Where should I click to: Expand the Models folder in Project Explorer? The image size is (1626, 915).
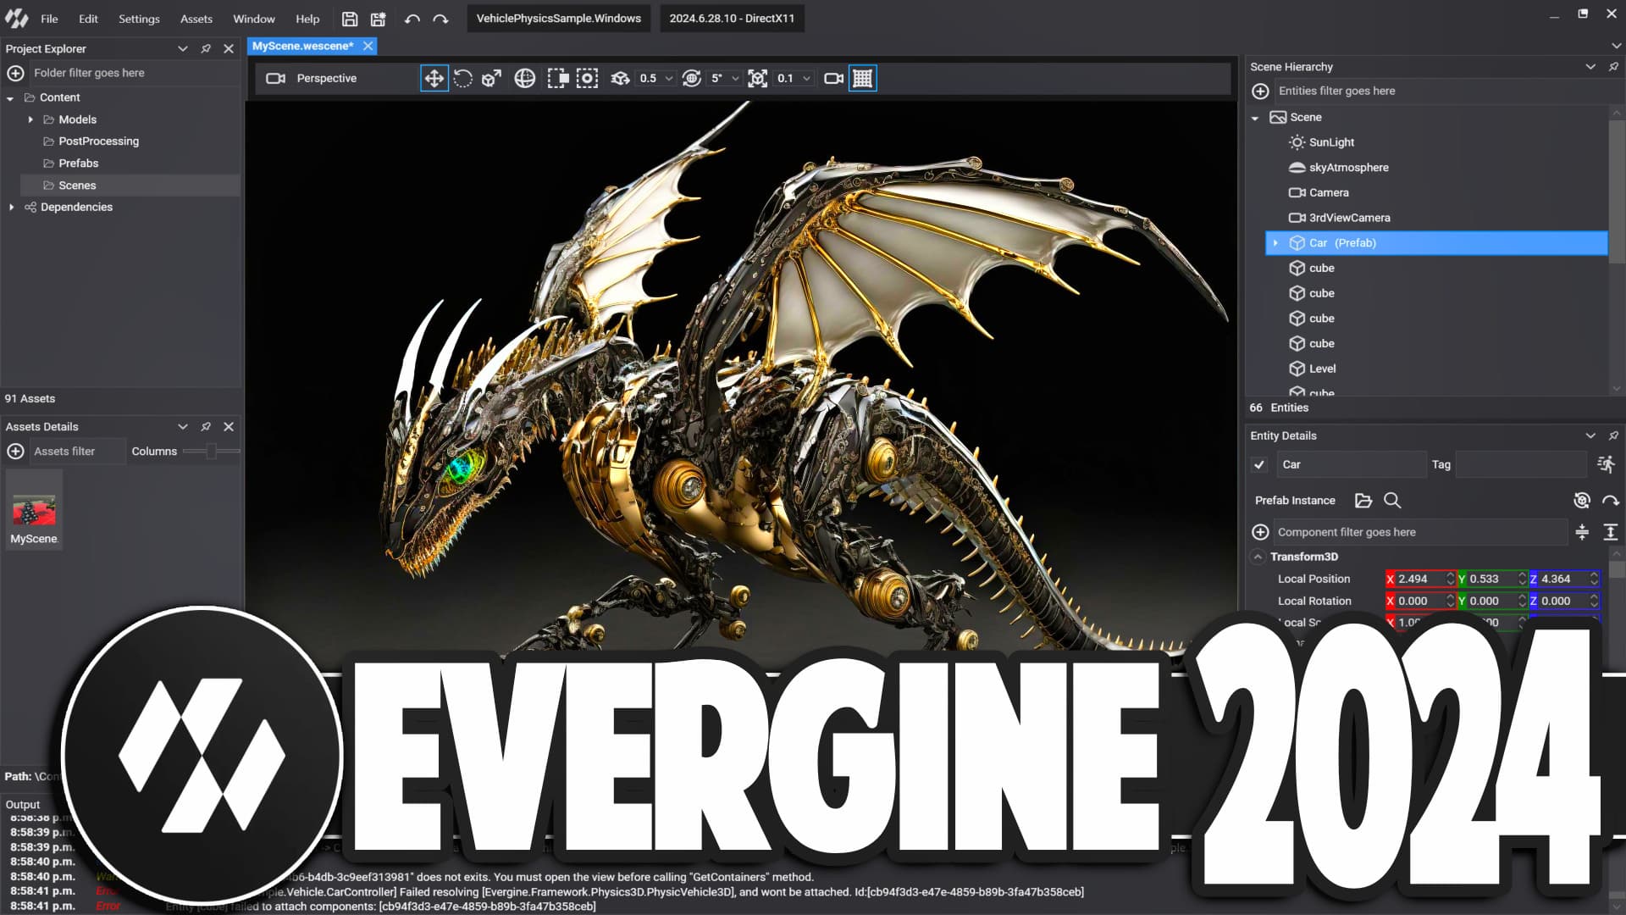31,119
